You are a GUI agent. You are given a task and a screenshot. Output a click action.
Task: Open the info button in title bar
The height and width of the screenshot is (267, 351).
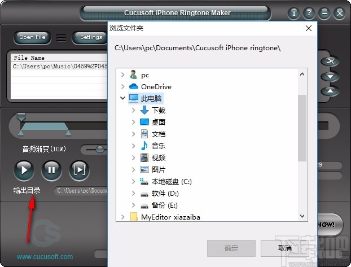point(293,13)
